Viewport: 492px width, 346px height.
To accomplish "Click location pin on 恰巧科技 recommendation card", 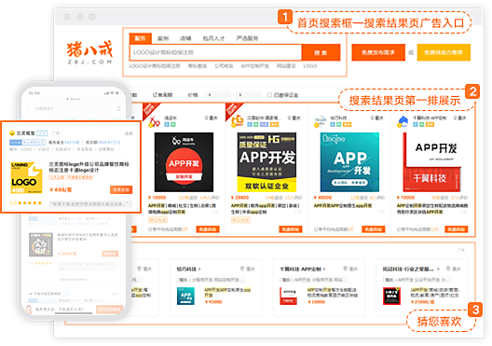I will click(x=242, y=269).
